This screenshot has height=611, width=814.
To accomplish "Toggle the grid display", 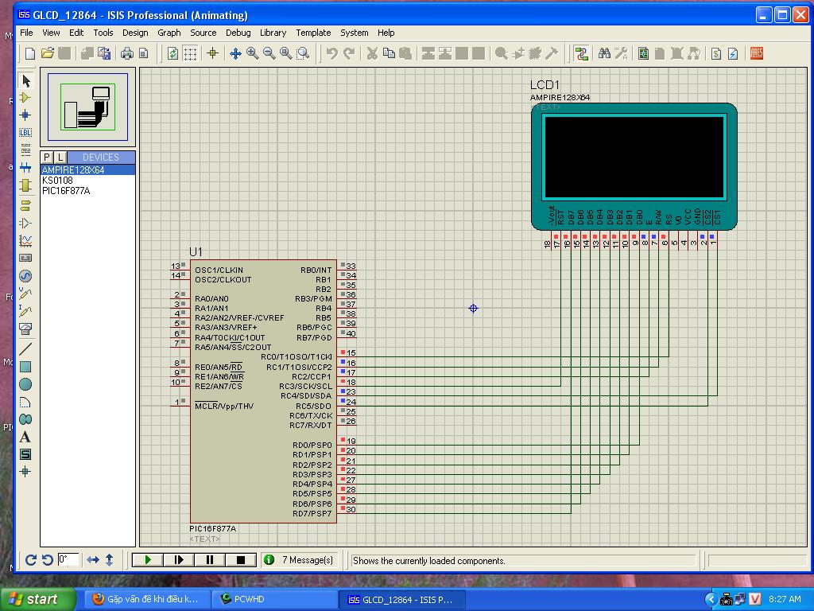I will click(x=191, y=53).
